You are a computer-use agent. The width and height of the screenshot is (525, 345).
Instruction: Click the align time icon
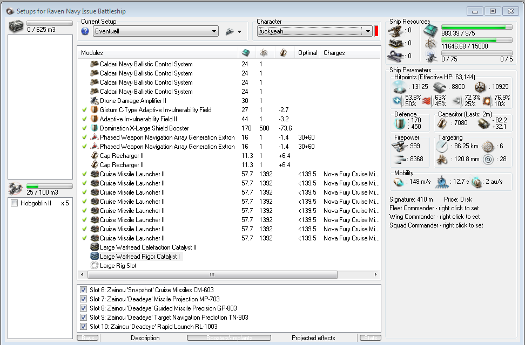(442, 182)
